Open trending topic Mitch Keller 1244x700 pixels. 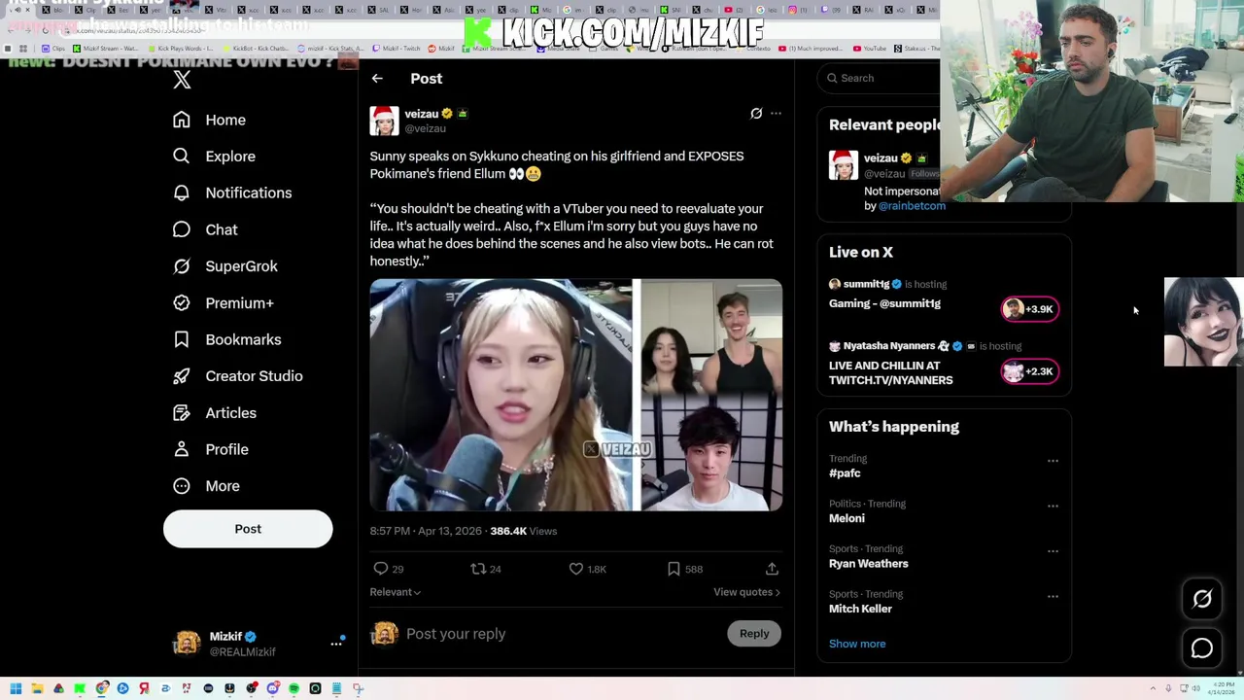tap(860, 609)
